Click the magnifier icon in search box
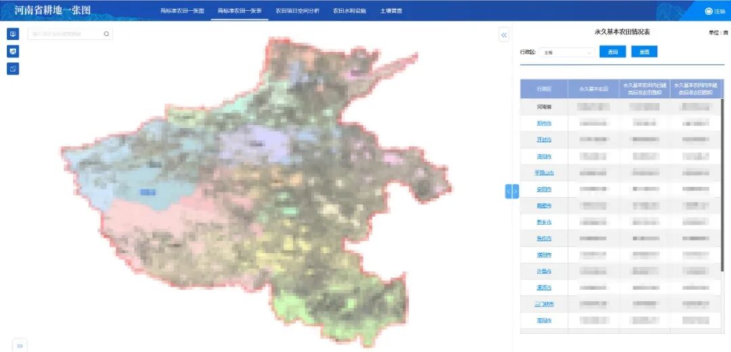 click(106, 34)
